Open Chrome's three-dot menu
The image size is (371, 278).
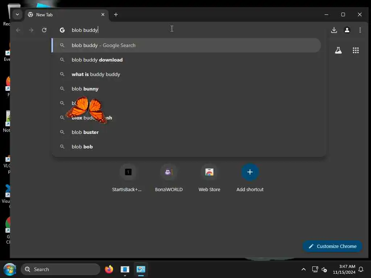point(360,30)
